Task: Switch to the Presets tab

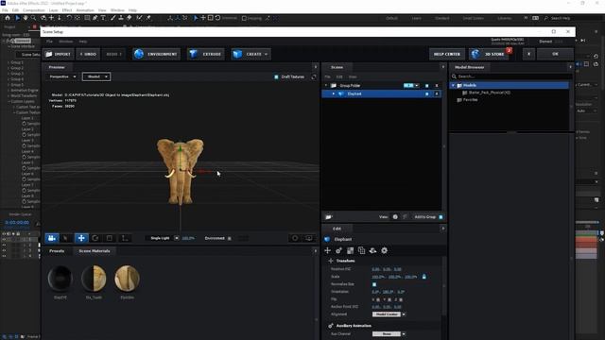Action: [57, 251]
